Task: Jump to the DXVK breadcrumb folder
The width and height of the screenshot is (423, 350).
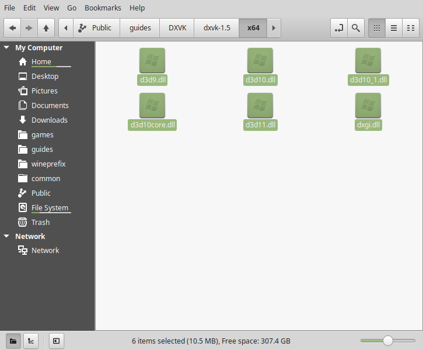Action: pyautogui.click(x=177, y=28)
